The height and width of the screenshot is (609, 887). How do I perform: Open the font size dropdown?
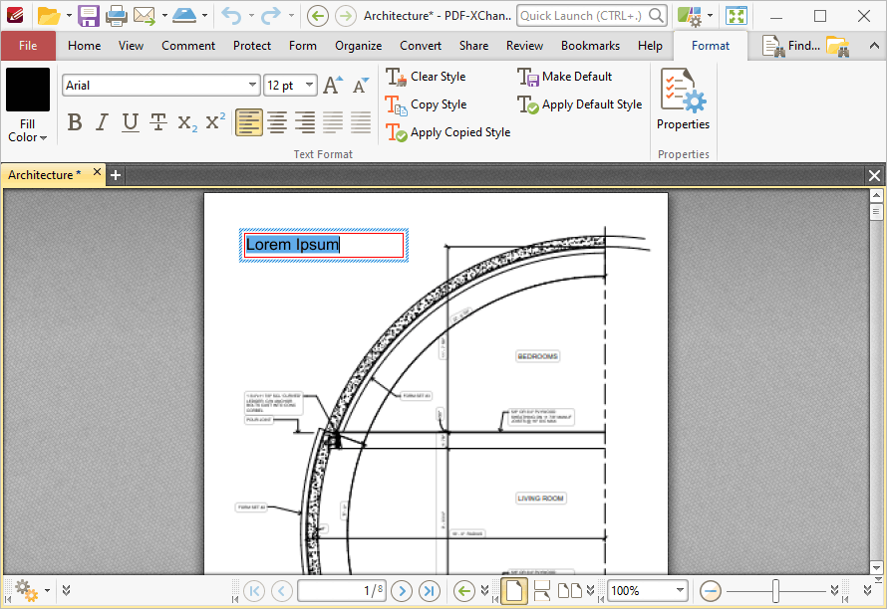click(x=310, y=85)
